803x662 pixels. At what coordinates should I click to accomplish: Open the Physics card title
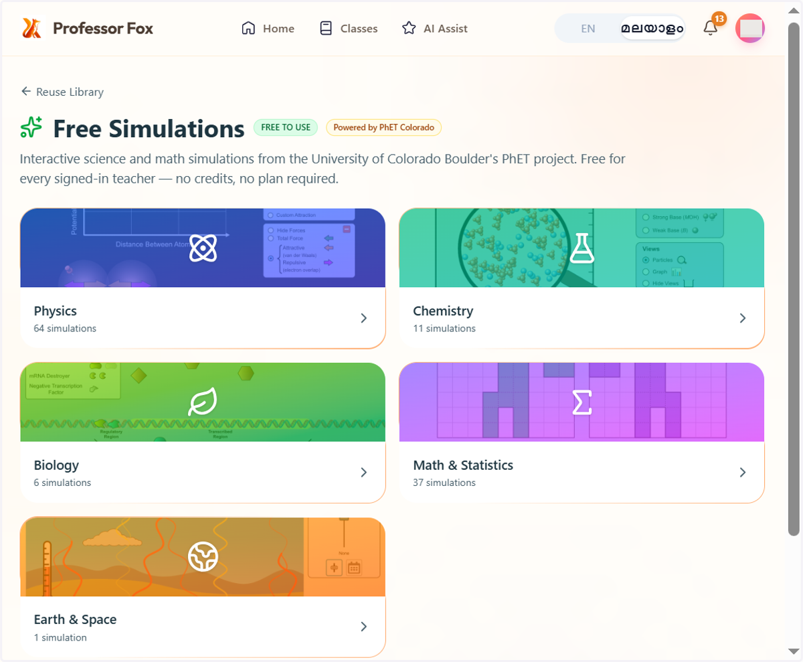click(56, 311)
